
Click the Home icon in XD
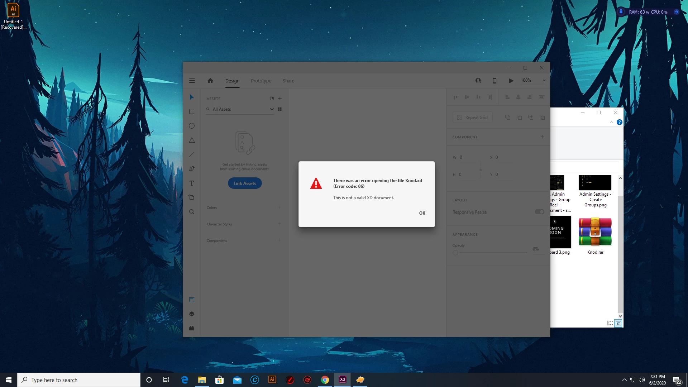[x=210, y=81]
